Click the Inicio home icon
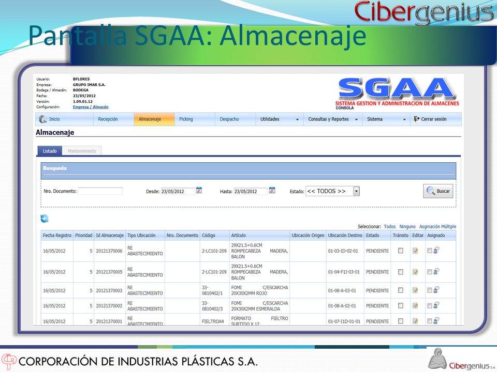497x372 pixels. (x=43, y=119)
